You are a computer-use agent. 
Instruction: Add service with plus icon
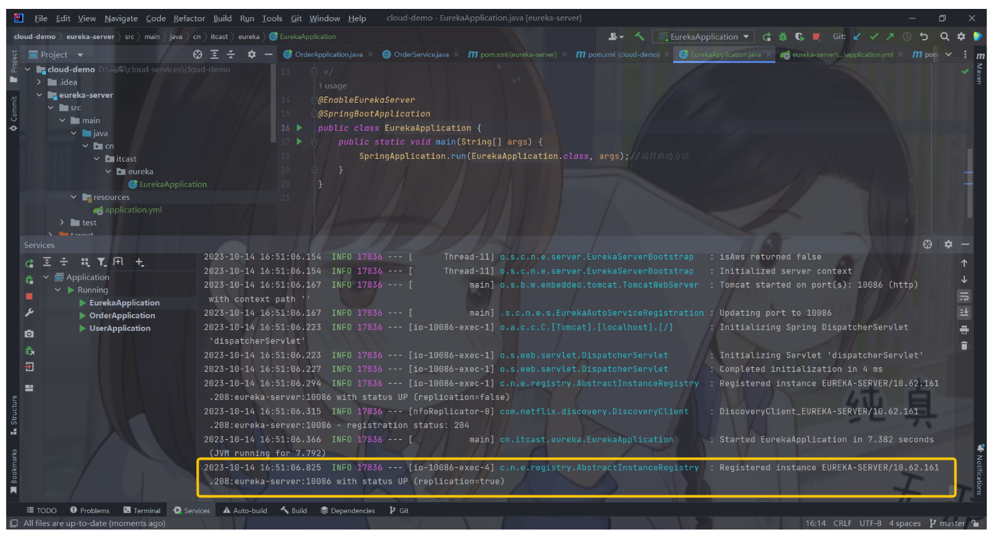tap(139, 262)
